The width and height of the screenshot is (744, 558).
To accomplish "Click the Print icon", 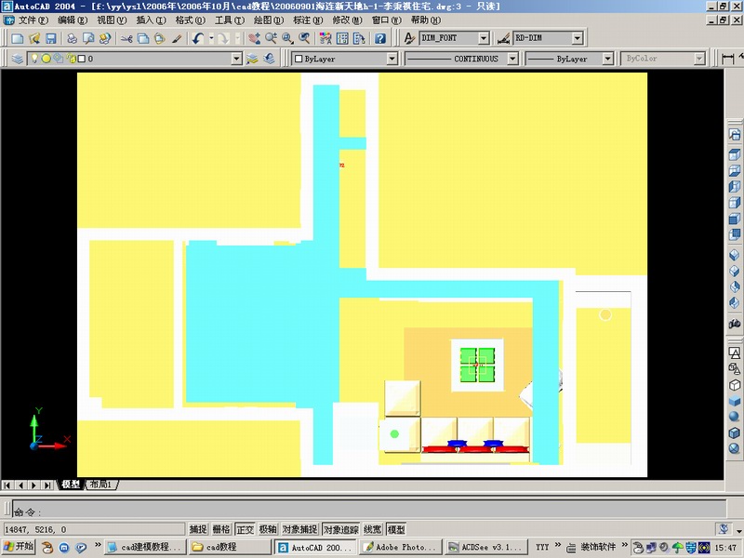I will [71, 39].
